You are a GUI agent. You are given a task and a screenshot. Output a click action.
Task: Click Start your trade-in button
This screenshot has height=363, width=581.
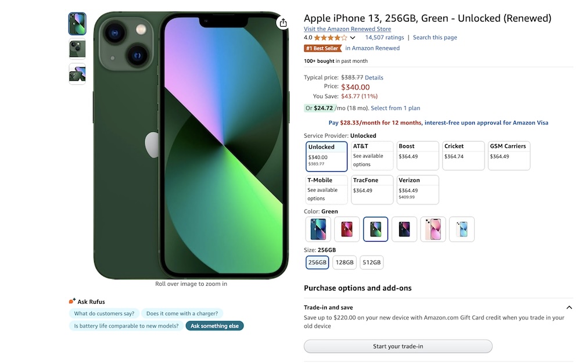pos(398,346)
